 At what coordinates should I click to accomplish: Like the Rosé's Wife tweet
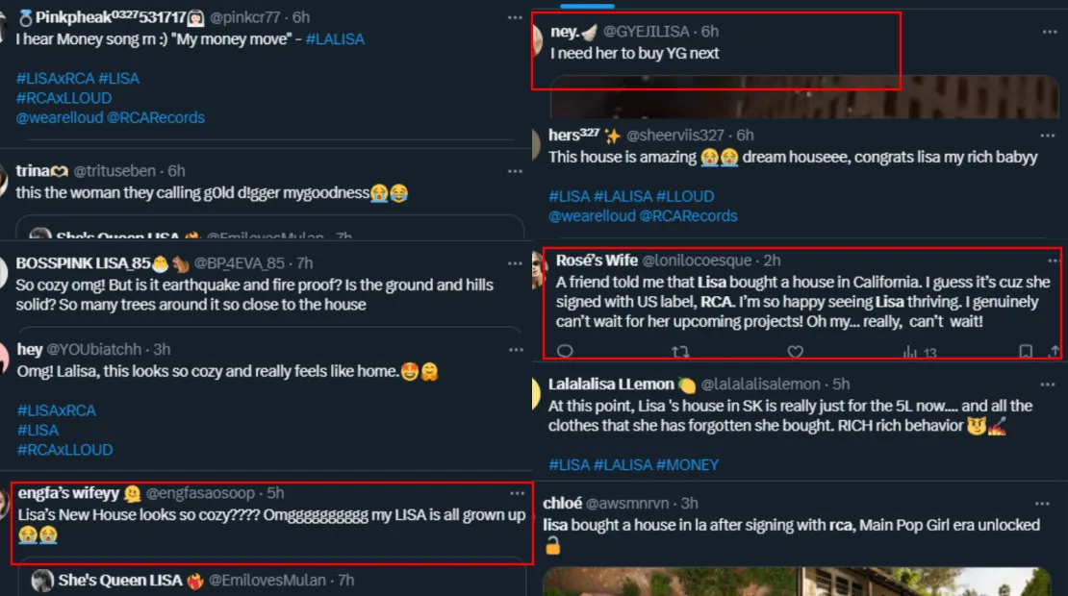pos(795,353)
